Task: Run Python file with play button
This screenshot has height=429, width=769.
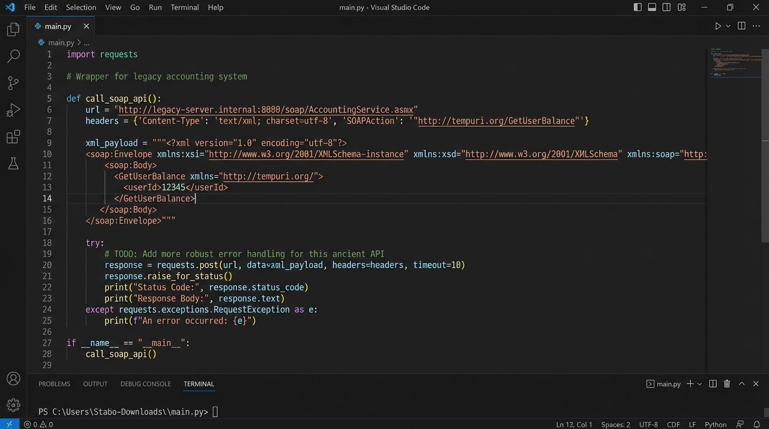Action: pos(718,26)
